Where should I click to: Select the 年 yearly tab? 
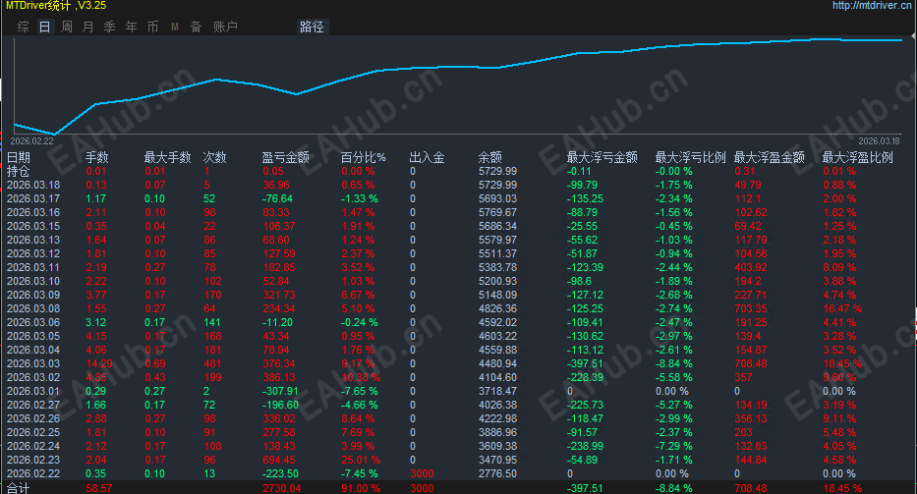coord(131,27)
